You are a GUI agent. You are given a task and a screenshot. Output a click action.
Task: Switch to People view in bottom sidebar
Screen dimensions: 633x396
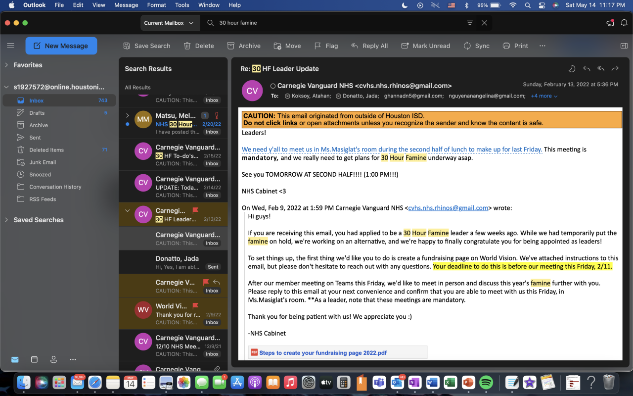[53, 359]
